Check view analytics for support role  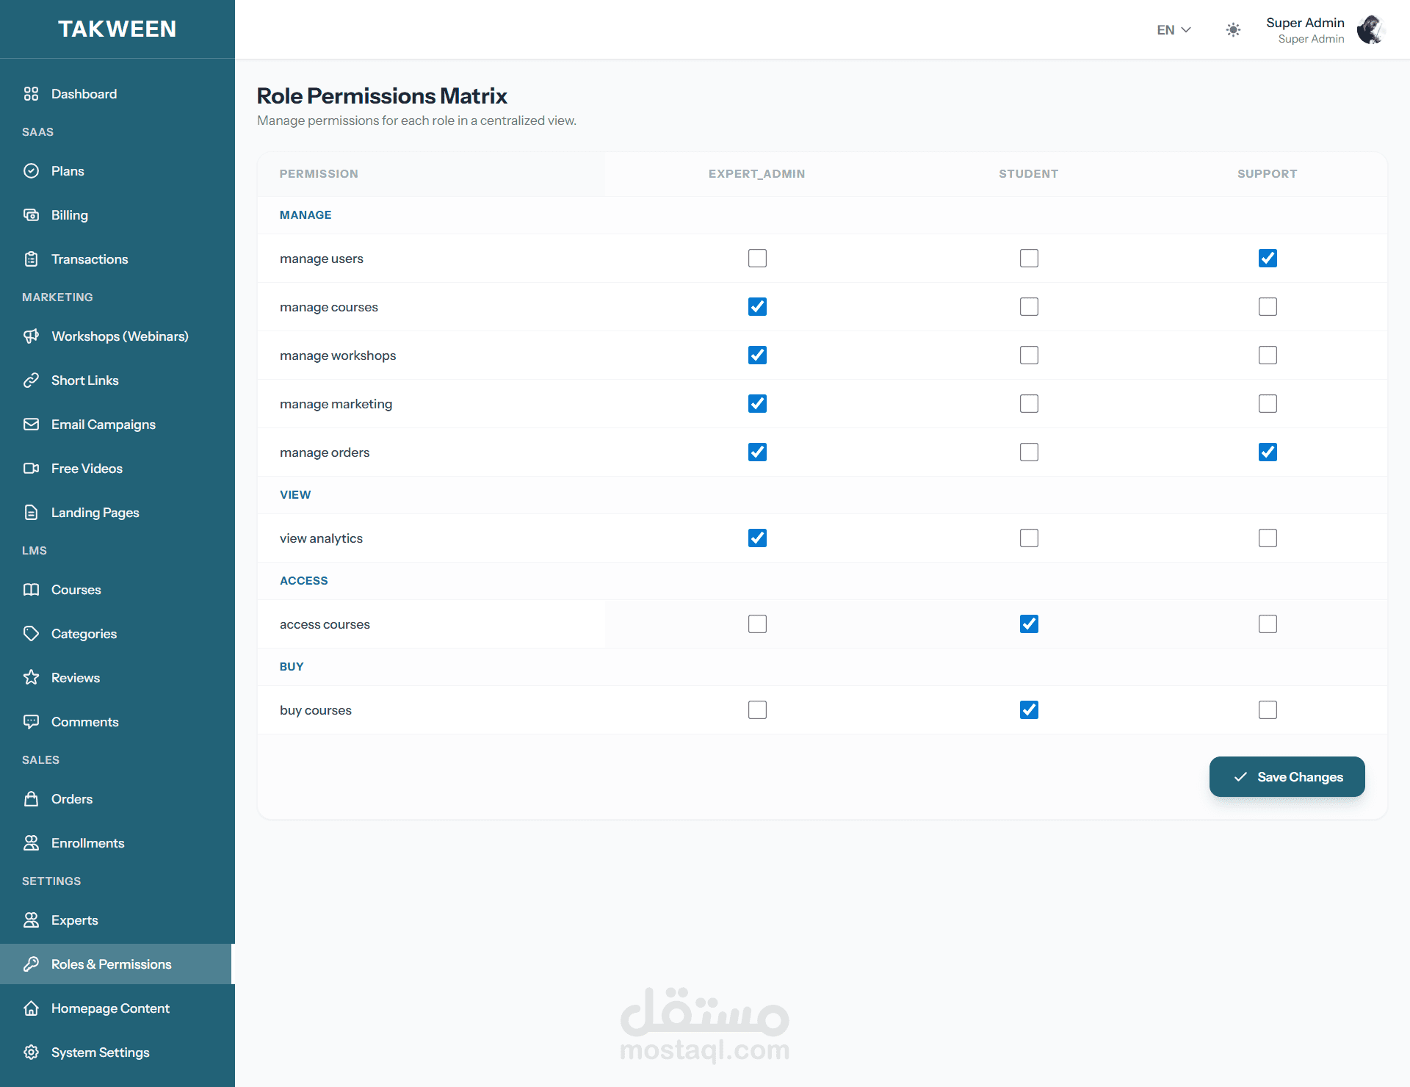click(x=1268, y=538)
